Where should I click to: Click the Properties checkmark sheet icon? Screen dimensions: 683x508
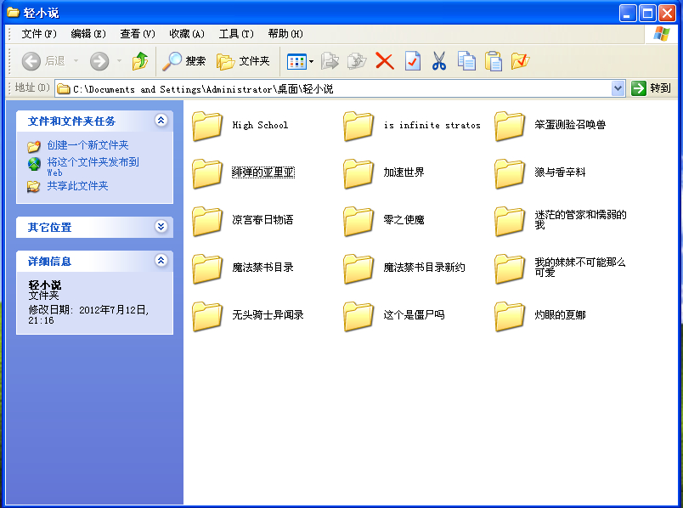pos(413,61)
